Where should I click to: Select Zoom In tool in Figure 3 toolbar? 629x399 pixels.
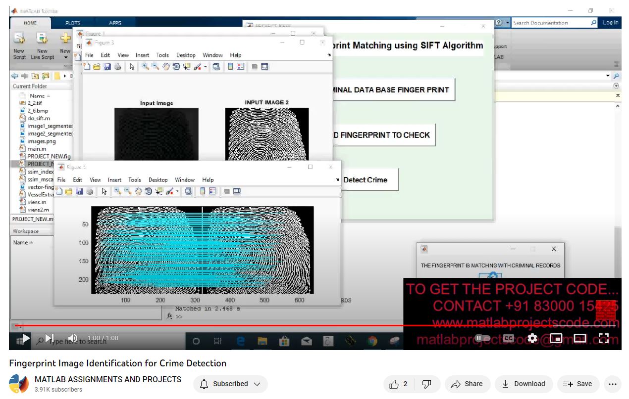[145, 67]
